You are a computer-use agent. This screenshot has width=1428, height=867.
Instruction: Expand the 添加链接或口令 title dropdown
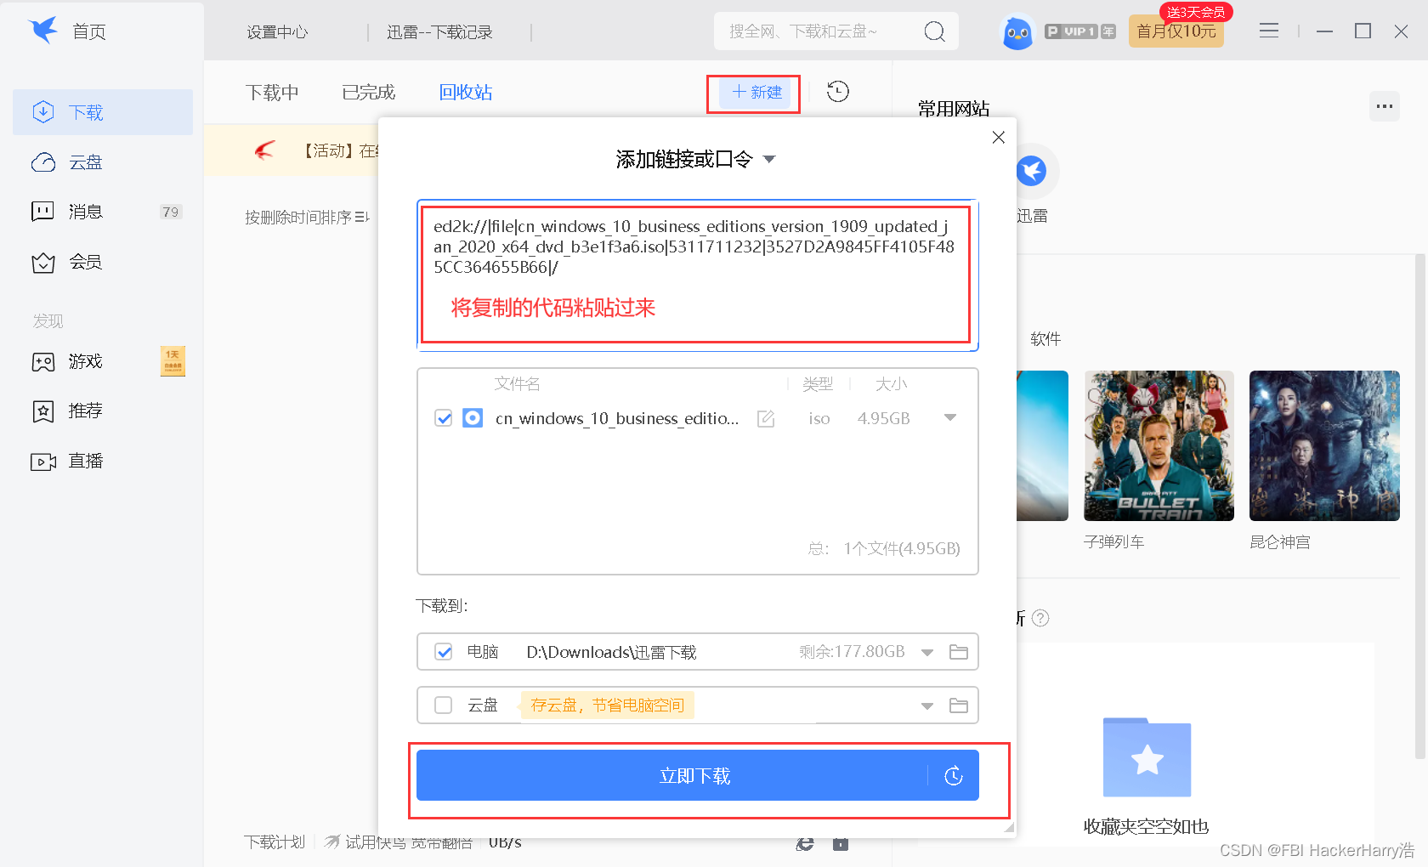[x=769, y=159]
